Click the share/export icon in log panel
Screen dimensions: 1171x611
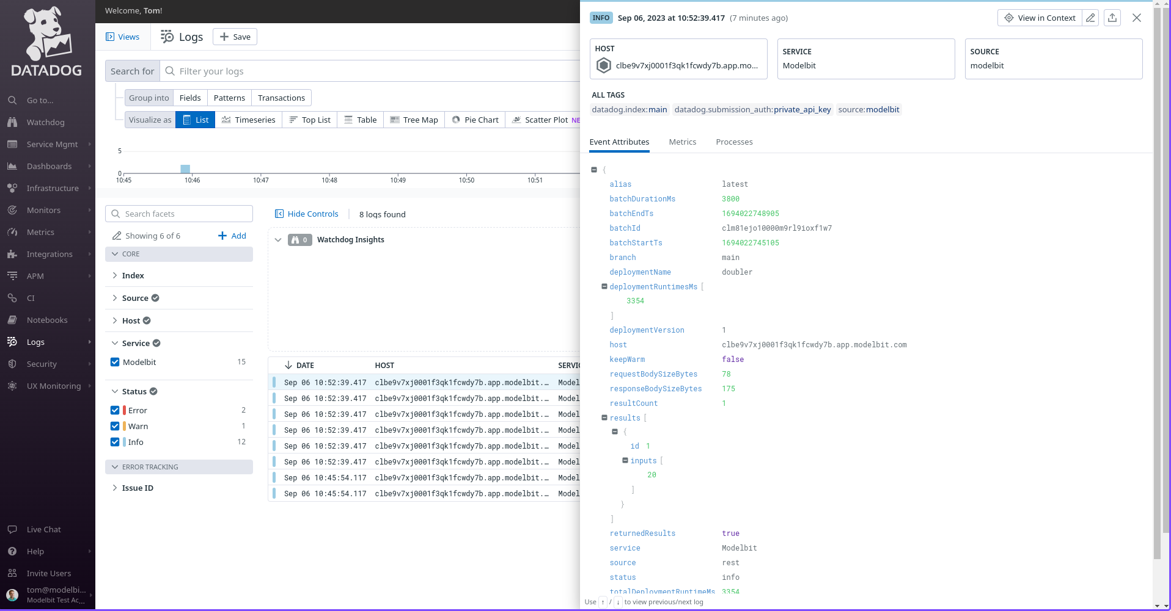(1112, 18)
